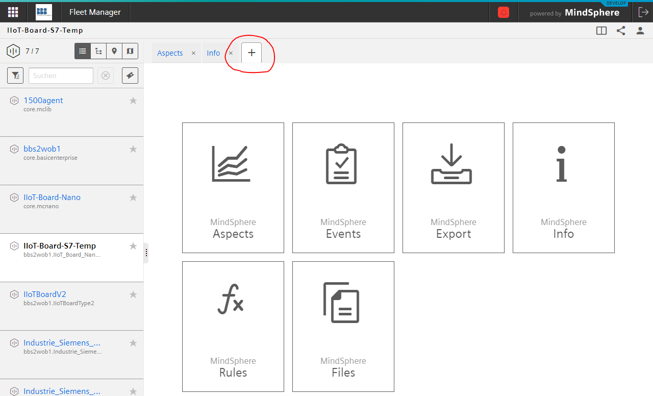Clear the search field with X icon
Screen dimensions: 653x396
click(106, 76)
